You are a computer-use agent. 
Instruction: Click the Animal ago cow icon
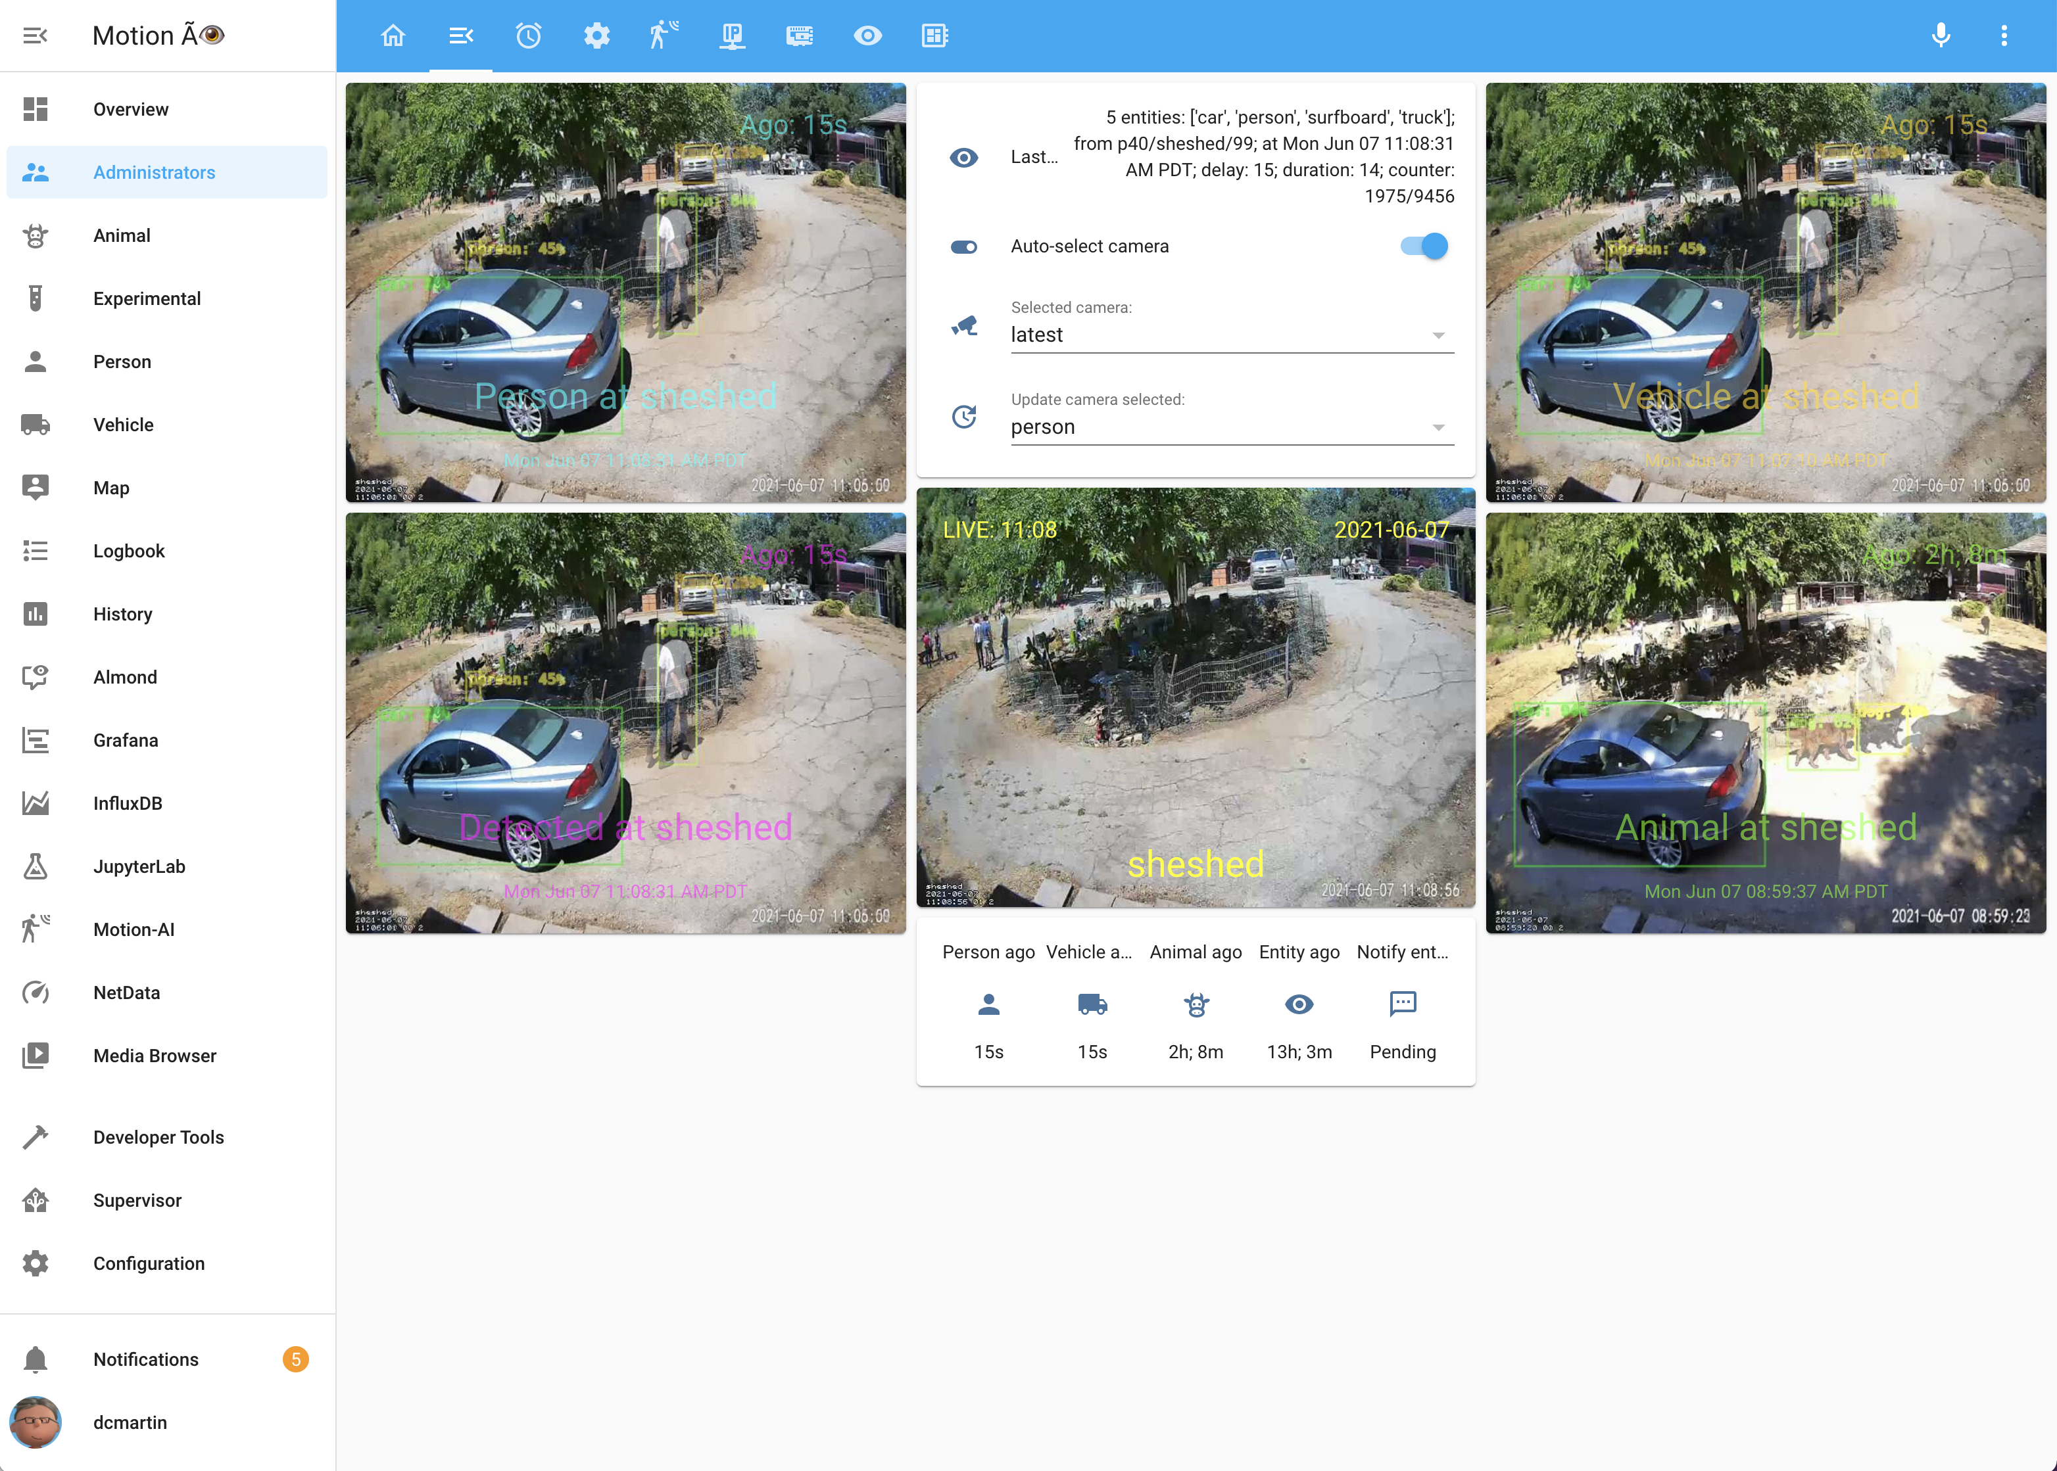click(x=1196, y=1004)
